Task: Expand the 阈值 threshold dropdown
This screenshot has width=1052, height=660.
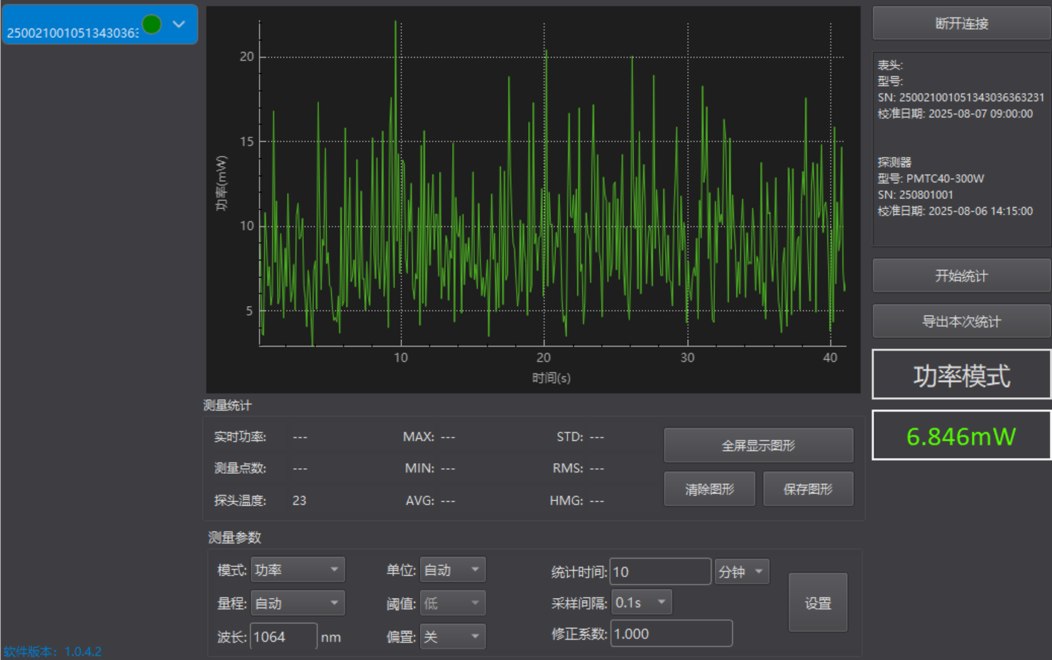Action: (452, 603)
